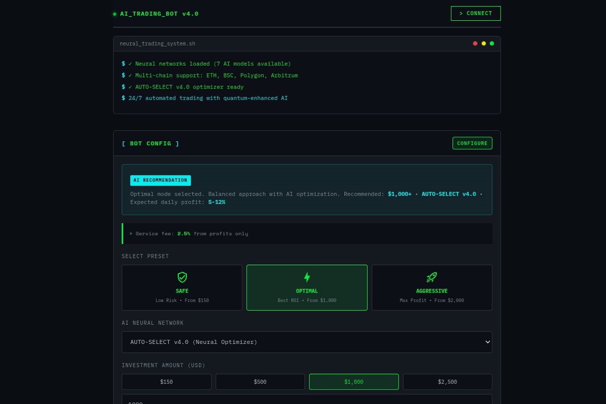Focus the custom investment amount input field
This screenshot has height=404, width=606.
click(x=307, y=399)
